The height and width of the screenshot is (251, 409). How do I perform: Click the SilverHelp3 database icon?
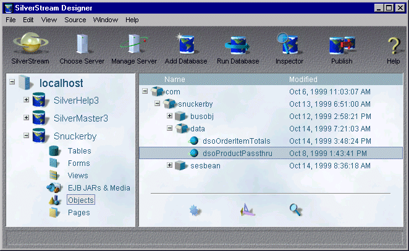point(40,101)
